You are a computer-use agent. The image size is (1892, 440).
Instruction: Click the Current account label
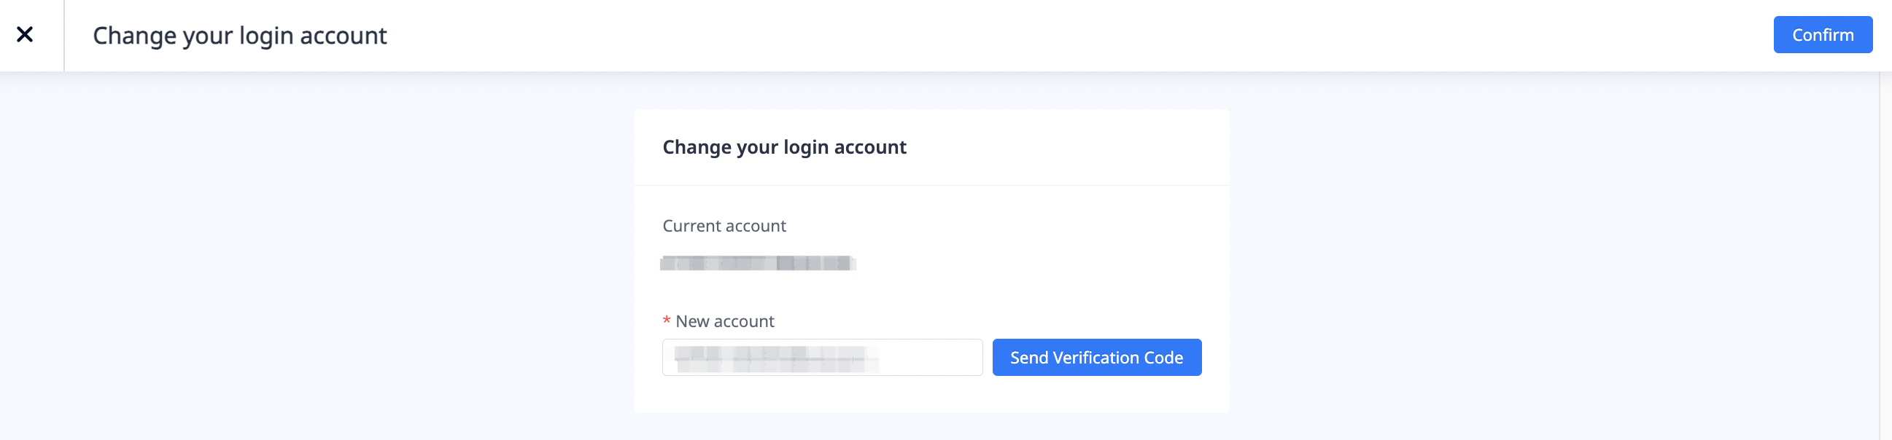click(x=724, y=226)
